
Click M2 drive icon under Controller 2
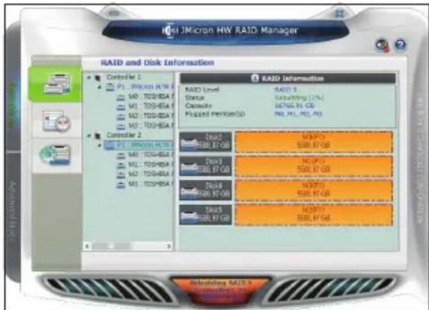pyautogui.click(x=121, y=175)
